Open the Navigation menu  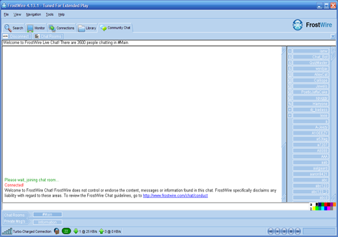[x=33, y=14]
